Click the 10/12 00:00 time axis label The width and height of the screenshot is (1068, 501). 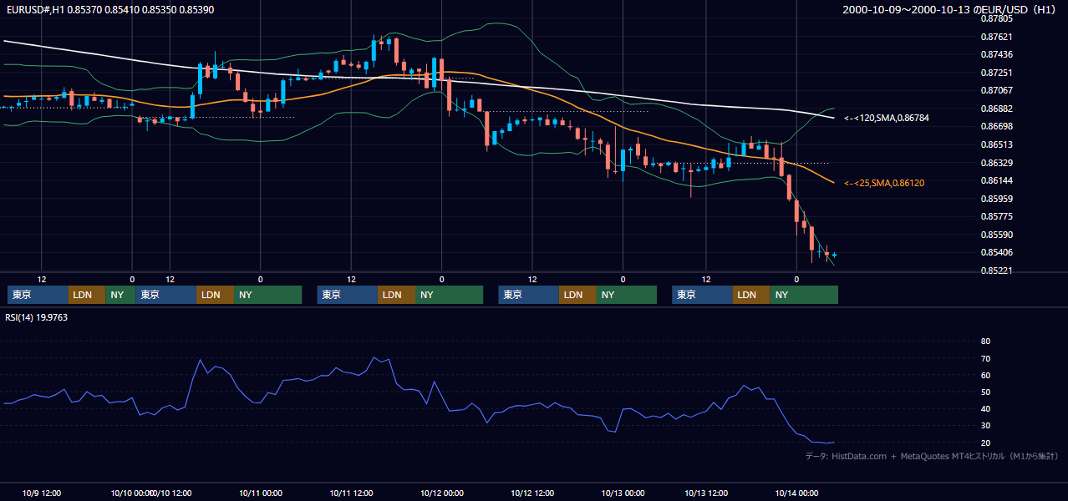pos(441,493)
